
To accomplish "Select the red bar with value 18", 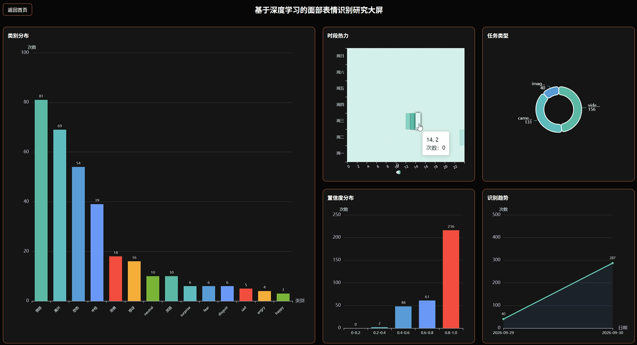I will point(115,278).
